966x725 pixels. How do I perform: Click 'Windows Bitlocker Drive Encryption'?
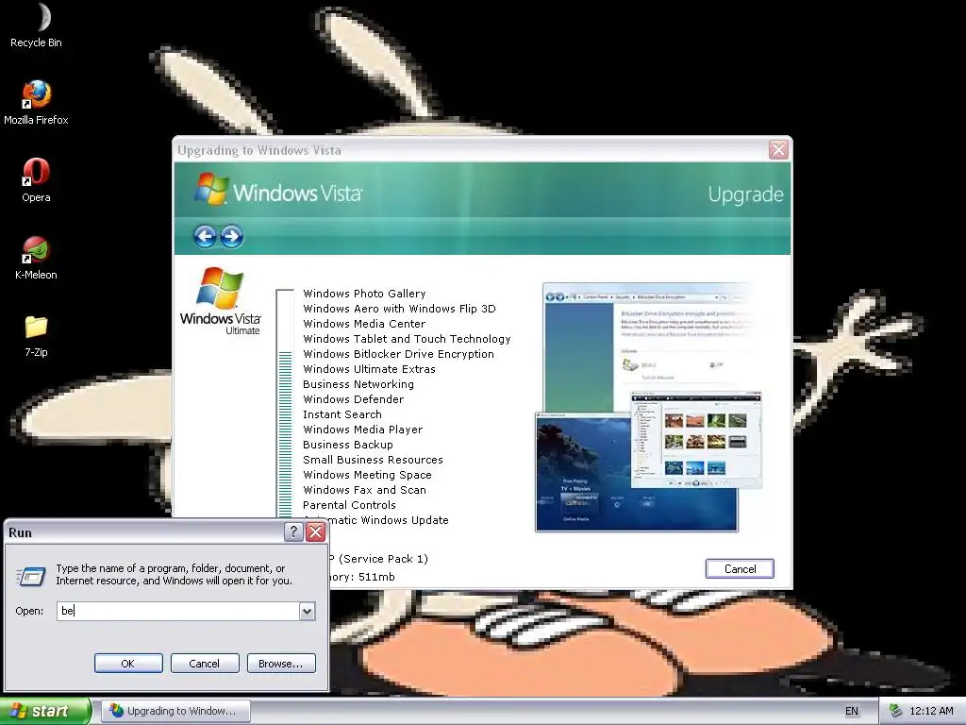point(399,354)
